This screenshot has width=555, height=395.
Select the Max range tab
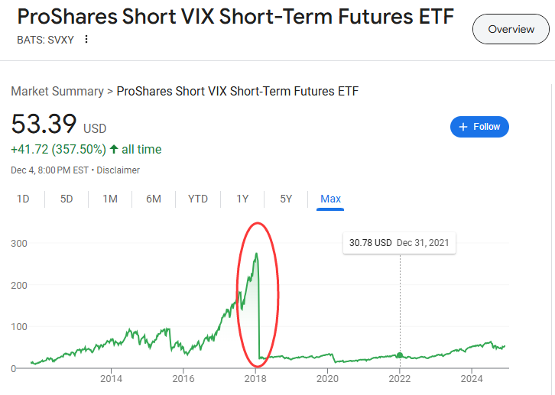pos(330,199)
